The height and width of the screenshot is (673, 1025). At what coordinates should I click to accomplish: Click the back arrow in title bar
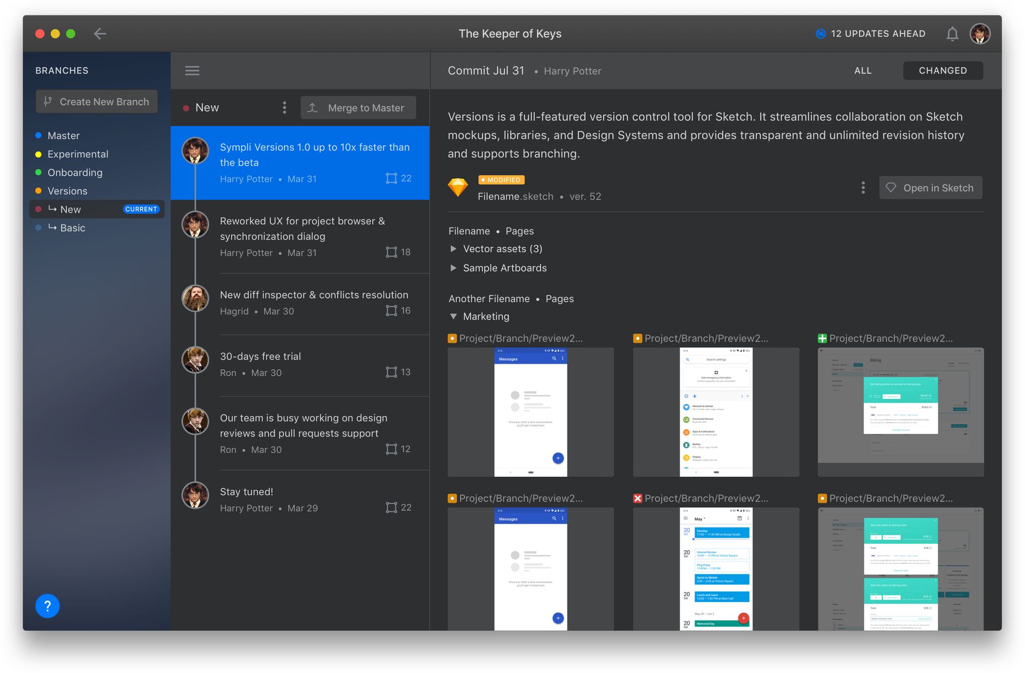tap(100, 34)
